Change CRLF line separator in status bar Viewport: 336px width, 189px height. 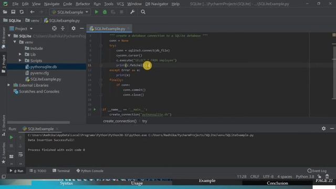pos(255,176)
